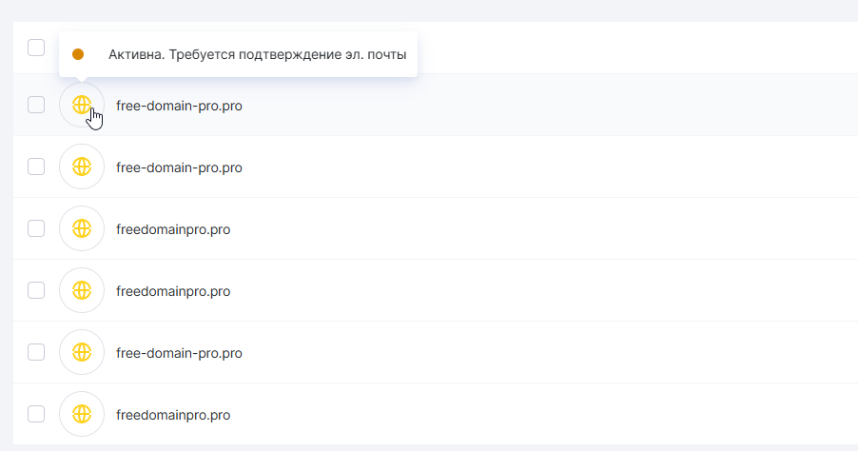Click the globe icon in the fourth row
Image resolution: width=858 pixels, height=451 pixels.
(x=82, y=290)
